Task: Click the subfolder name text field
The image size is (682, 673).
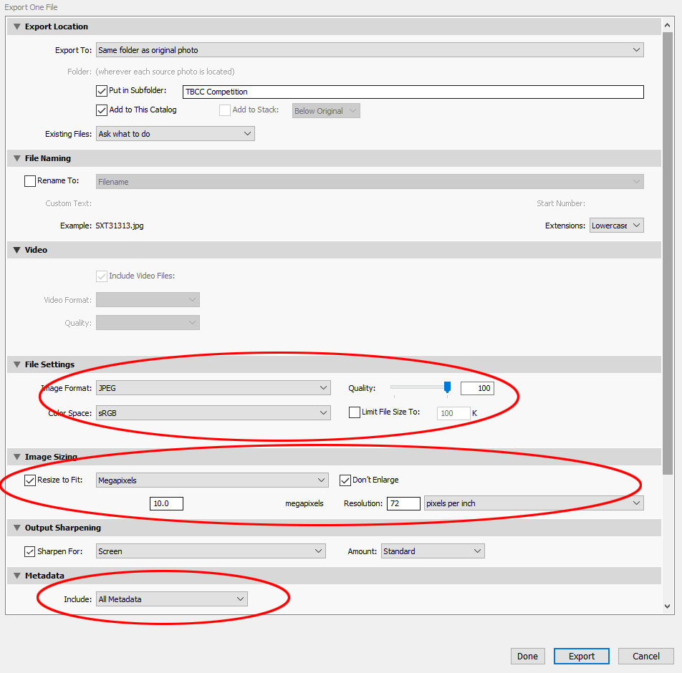Action: click(413, 92)
